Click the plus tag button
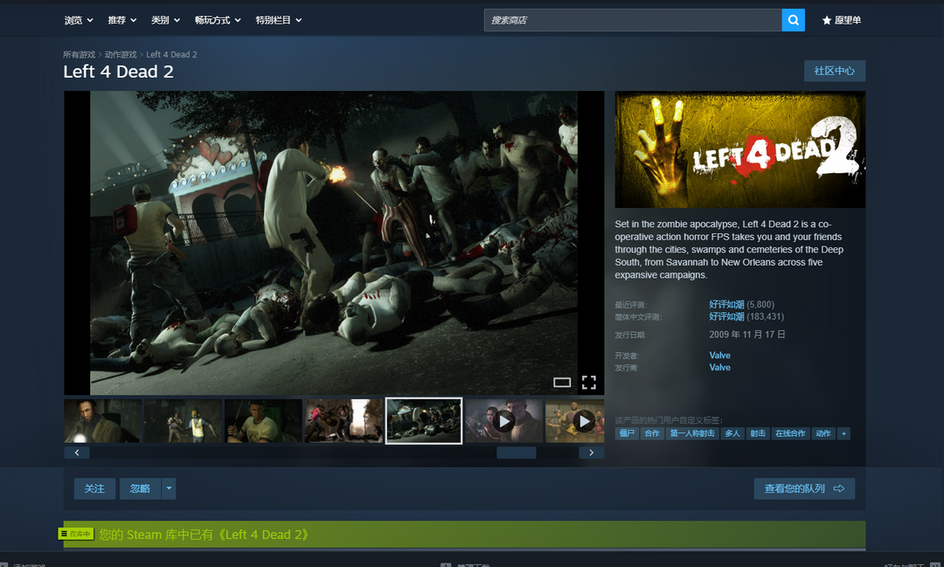This screenshot has height=567, width=944. point(843,433)
